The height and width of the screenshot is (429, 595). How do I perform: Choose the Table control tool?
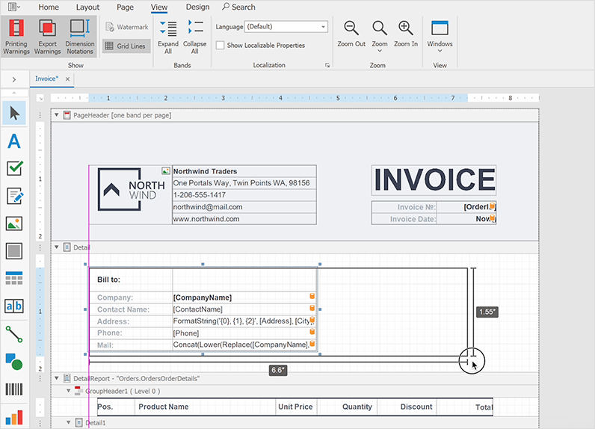(14, 278)
